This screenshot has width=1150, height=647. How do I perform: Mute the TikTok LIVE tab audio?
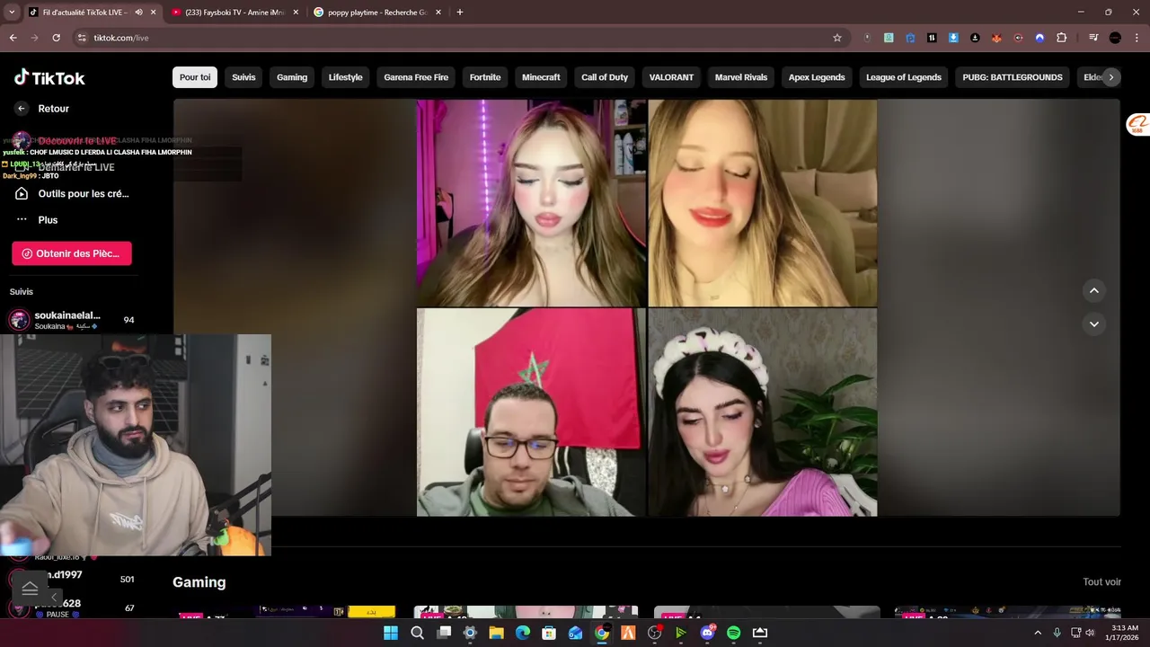click(138, 13)
